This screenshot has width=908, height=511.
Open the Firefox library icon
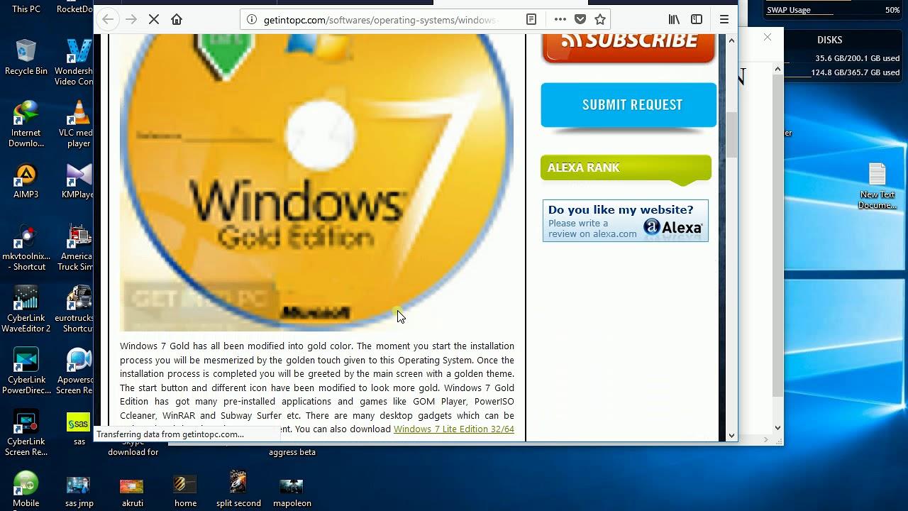[x=674, y=20]
